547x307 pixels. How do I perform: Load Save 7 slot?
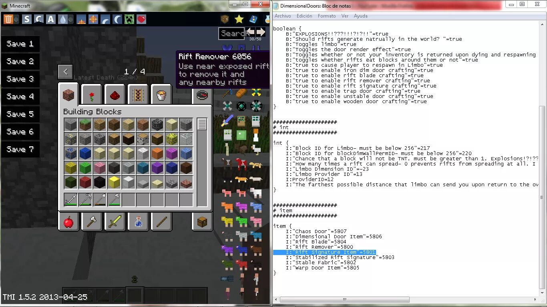(x=20, y=150)
